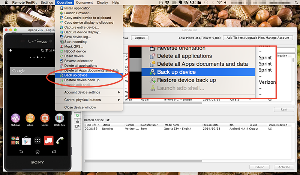The height and width of the screenshot is (175, 300).
Task: Open the app drawer grid icon
Action: click(x=37, y=140)
